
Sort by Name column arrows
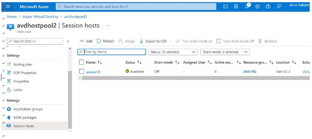coord(100,62)
